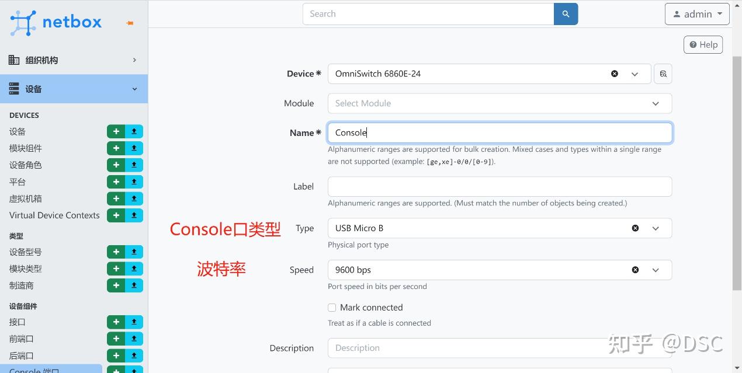Image resolution: width=742 pixels, height=373 pixels.
Task: Click the netbox logo
Action: click(56, 22)
